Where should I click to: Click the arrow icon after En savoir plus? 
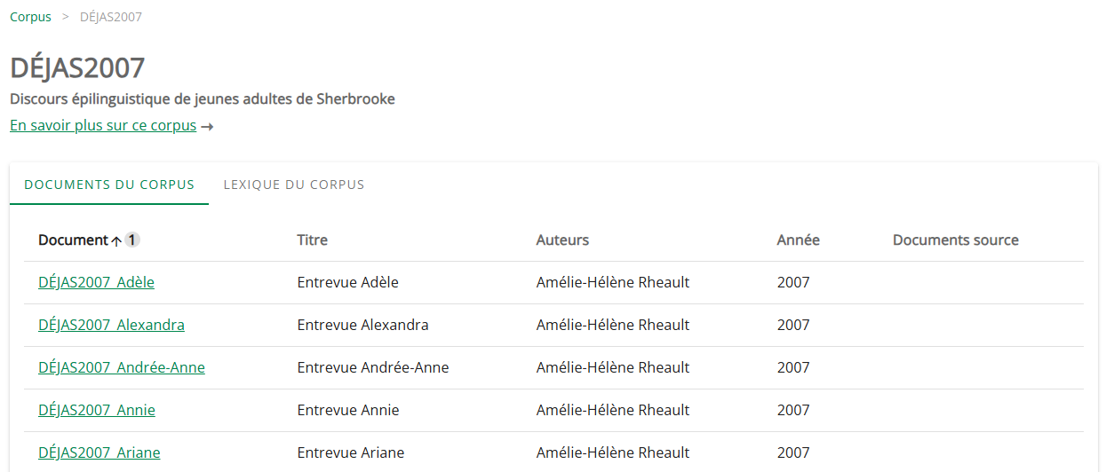click(x=207, y=127)
